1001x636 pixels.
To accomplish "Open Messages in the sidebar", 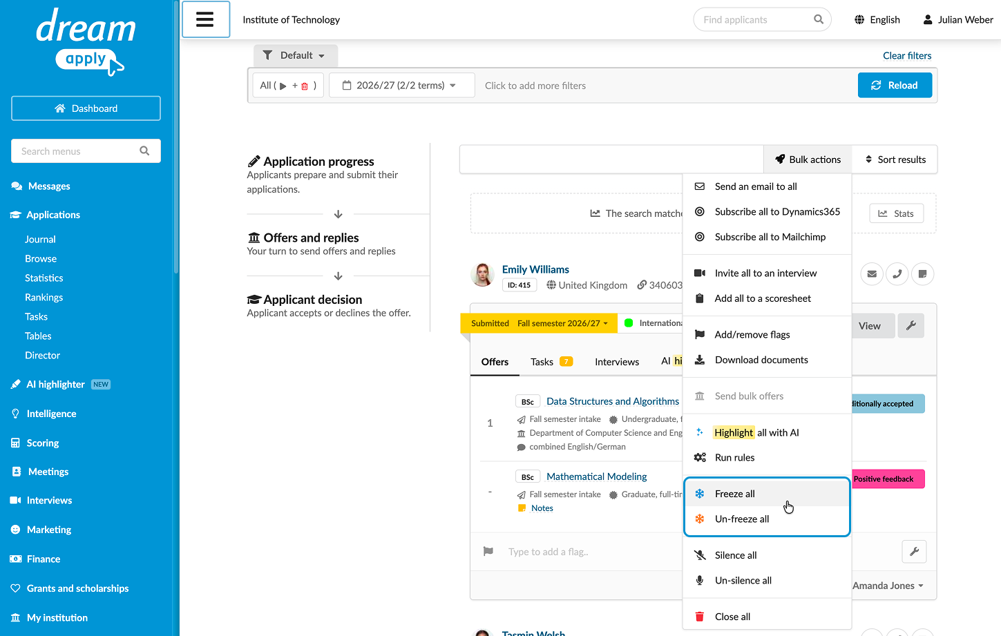I will click(48, 186).
